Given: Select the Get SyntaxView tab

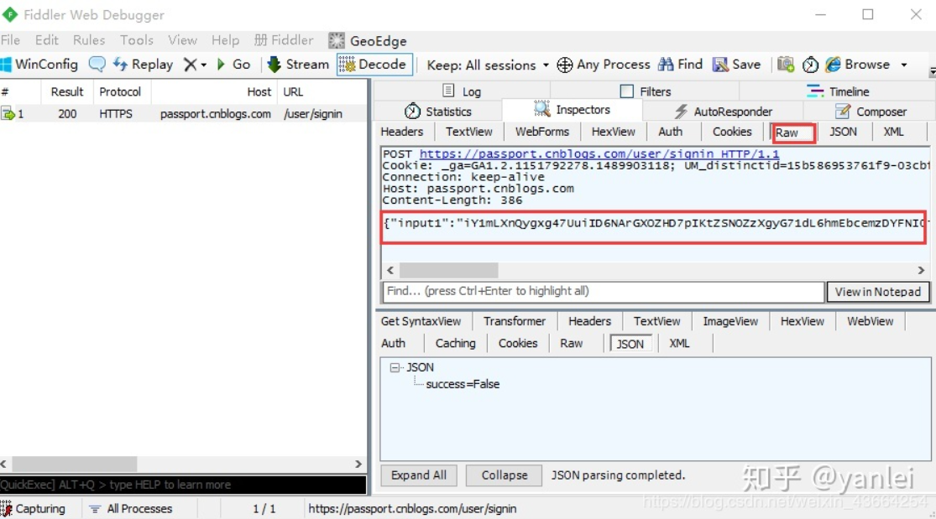Looking at the screenshot, I should (x=421, y=321).
